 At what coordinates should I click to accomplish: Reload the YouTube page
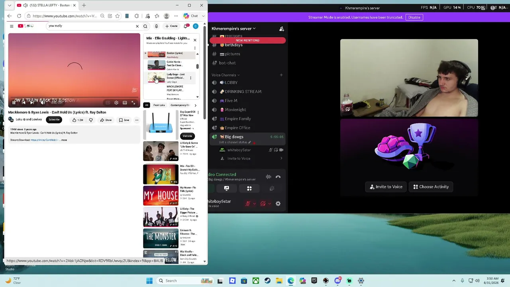pos(19,16)
